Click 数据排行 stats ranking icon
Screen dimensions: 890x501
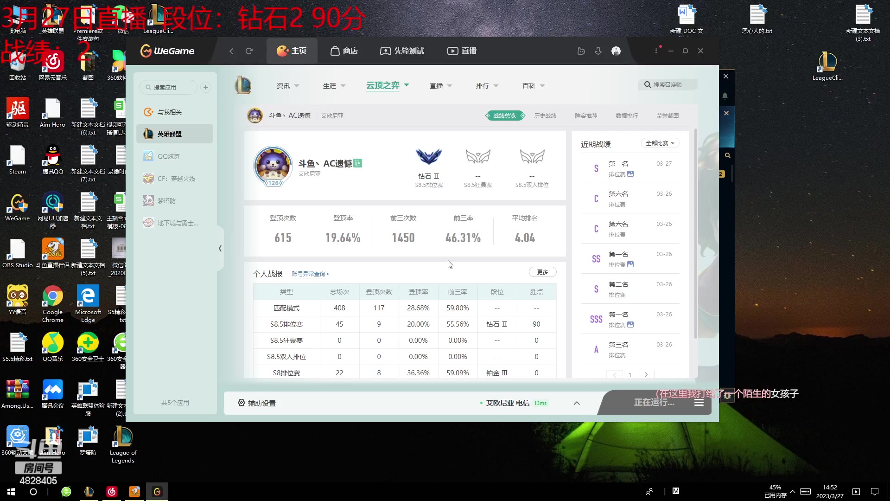click(627, 116)
